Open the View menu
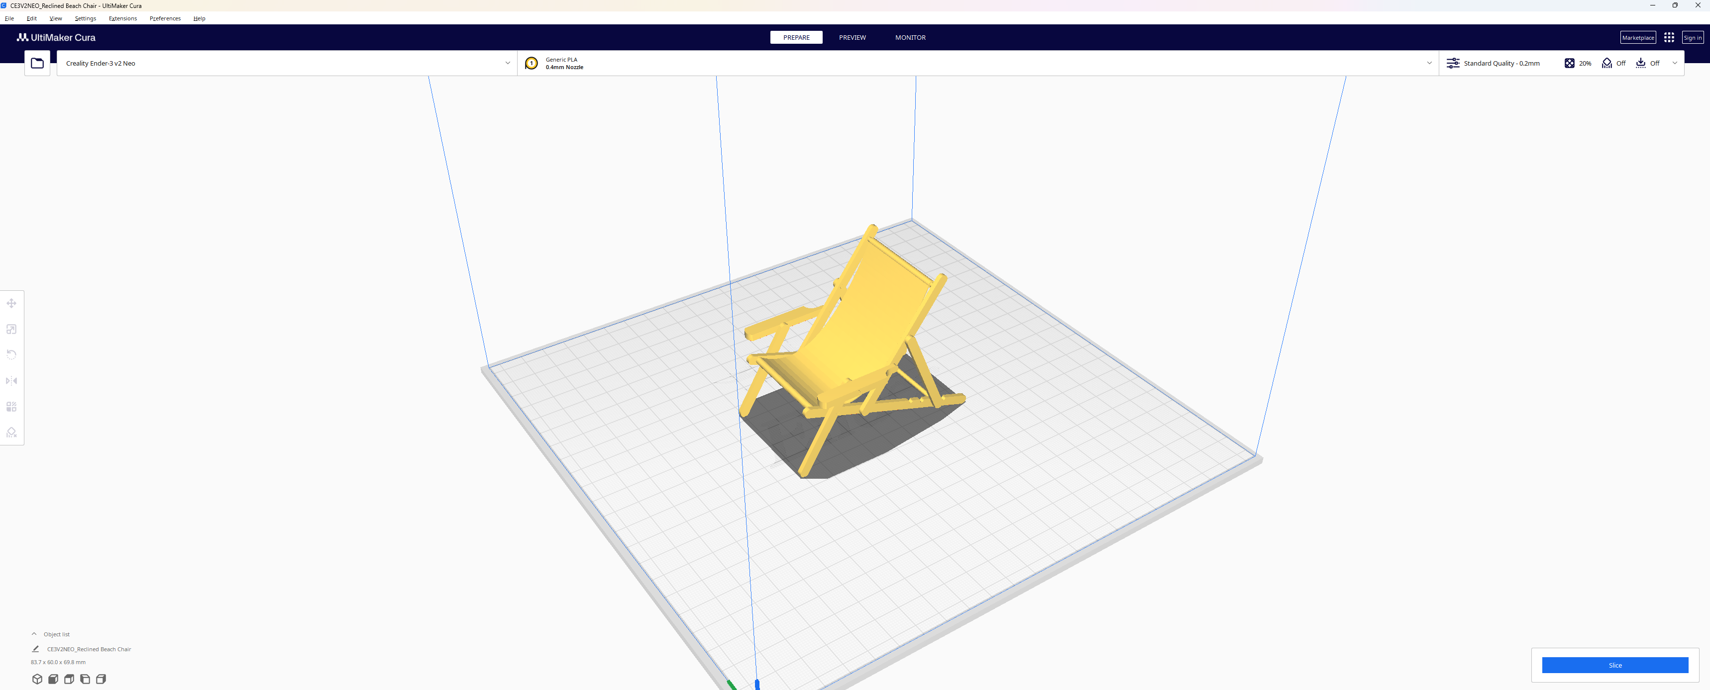The height and width of the screenshot is (690, 1710). (56, 18)
